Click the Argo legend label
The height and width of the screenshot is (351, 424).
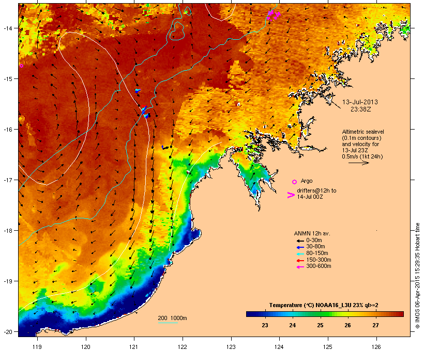pyautogui.click(x=307, y=181)
